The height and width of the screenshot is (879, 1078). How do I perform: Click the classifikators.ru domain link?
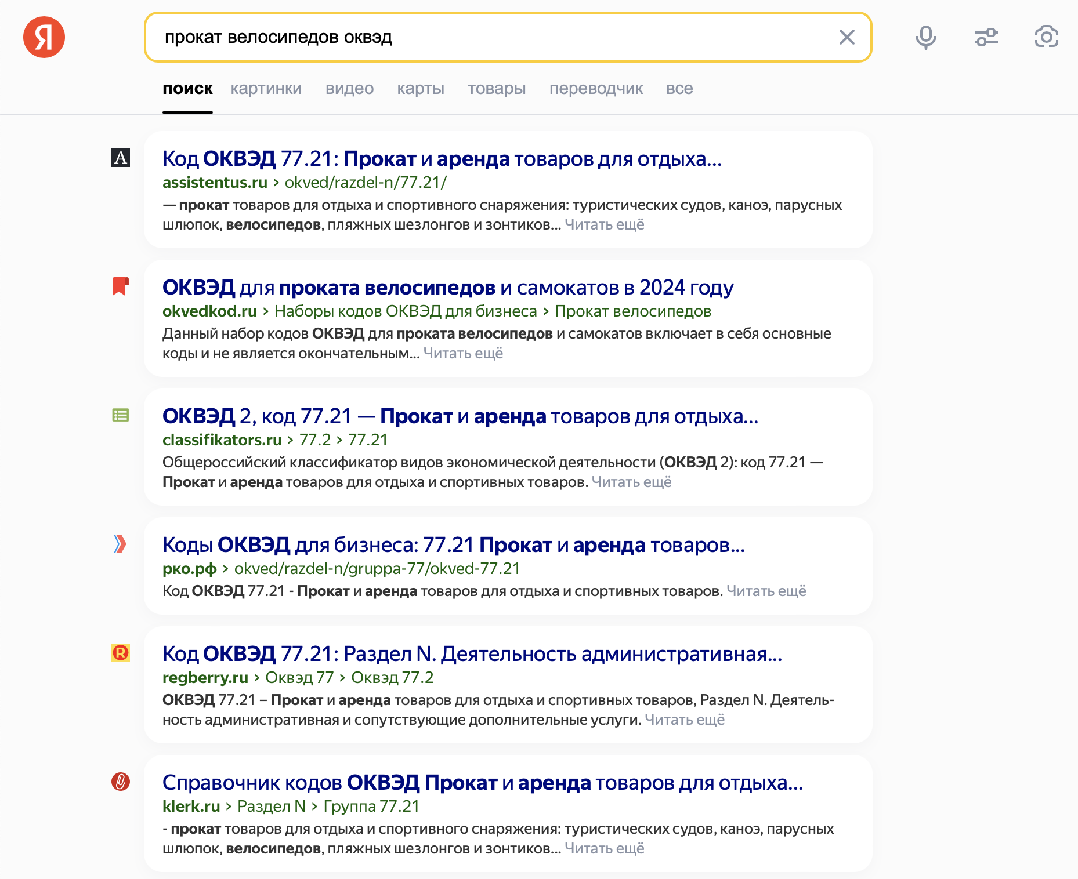222,439
